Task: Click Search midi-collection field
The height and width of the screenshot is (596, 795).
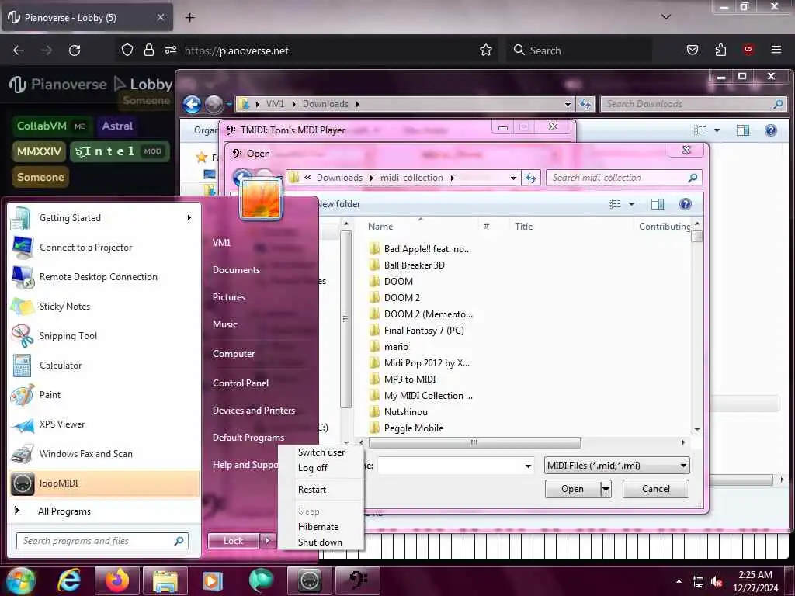Action: click(623, 178)
